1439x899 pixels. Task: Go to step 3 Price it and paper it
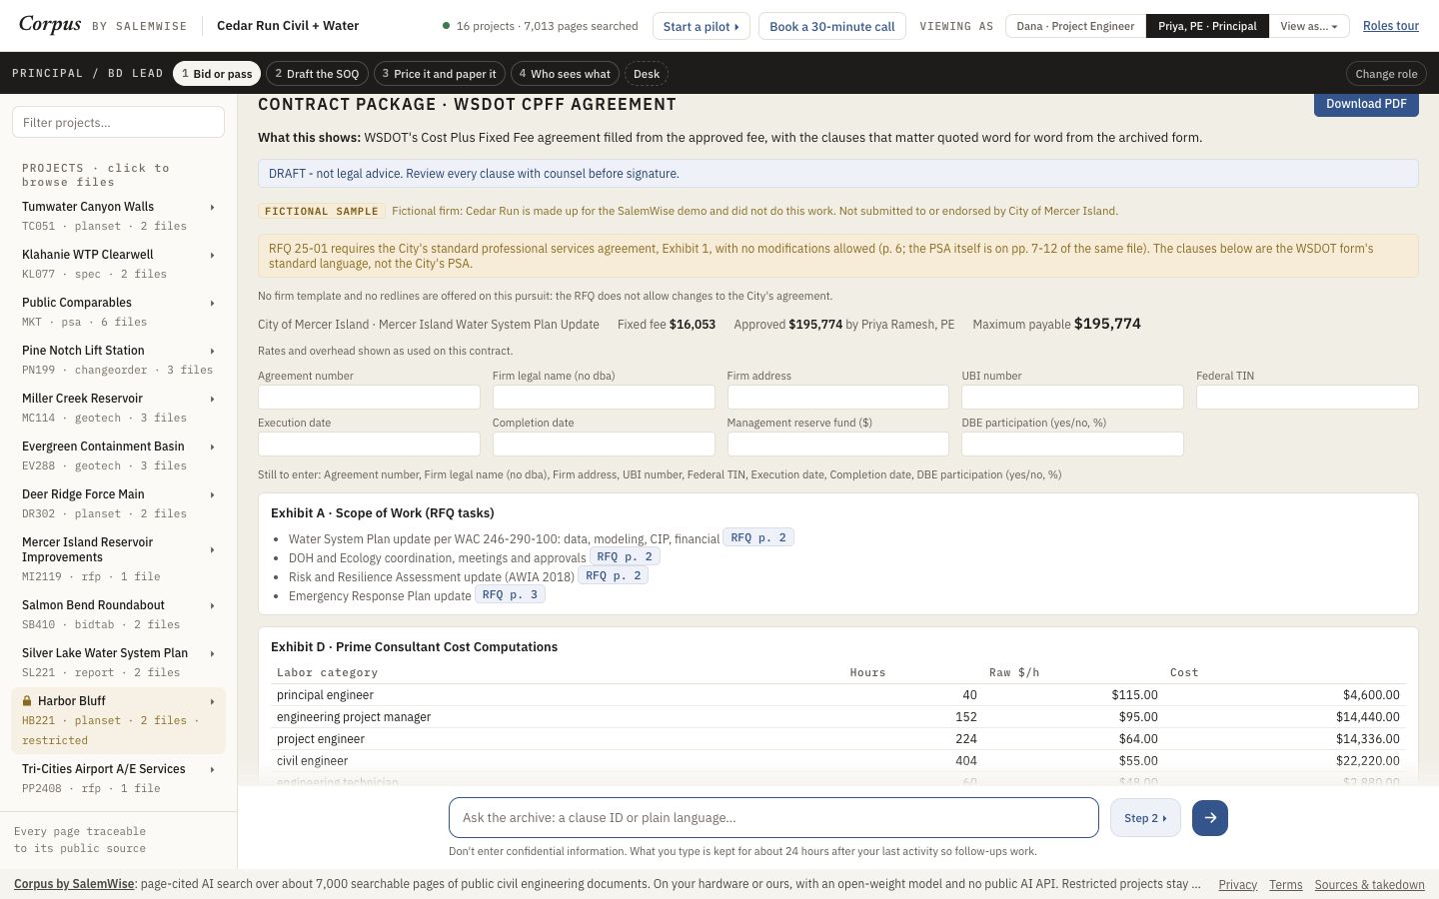[439, 74]
